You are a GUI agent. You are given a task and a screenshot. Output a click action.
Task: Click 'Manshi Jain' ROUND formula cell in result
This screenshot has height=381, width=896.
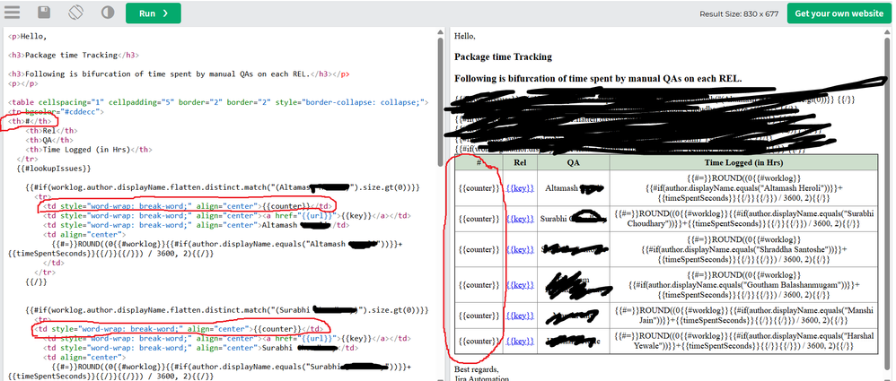(x=742, y=315)
